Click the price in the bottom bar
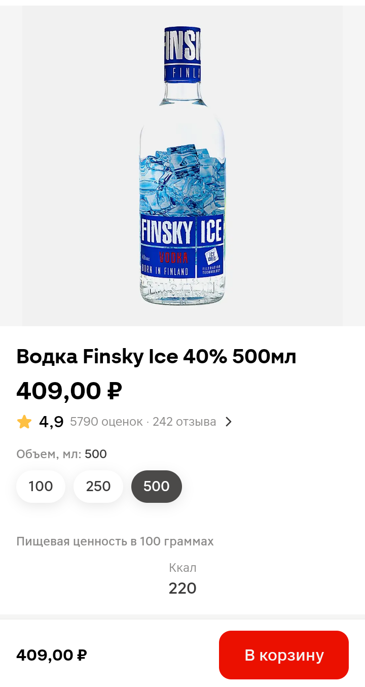Screen dimensions: 365x687 pyautogui.click(x=51, y=655)
